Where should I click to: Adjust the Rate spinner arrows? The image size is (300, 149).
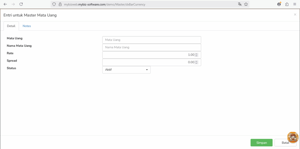tap(196, 55)
